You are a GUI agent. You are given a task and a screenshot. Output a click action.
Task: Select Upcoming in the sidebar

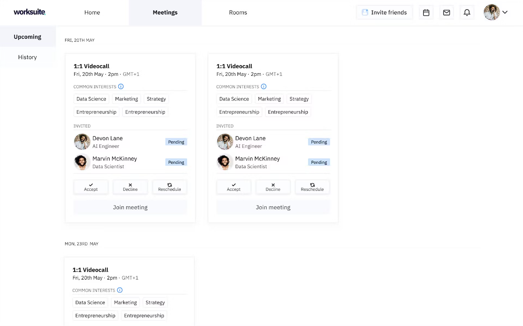(x=27, y=37)
